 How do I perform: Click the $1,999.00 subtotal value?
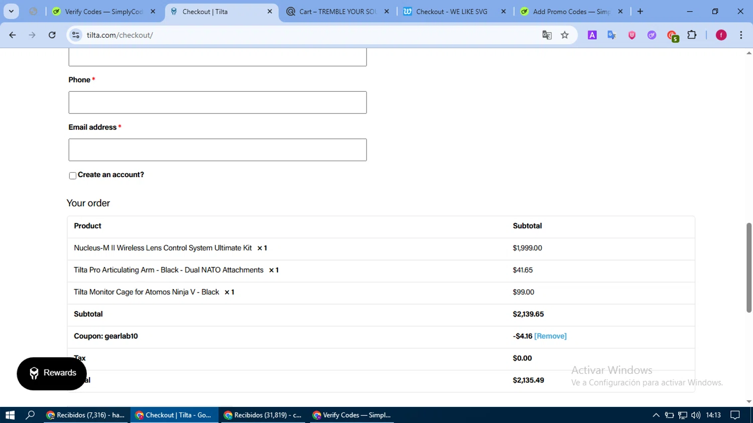(528, 248)
